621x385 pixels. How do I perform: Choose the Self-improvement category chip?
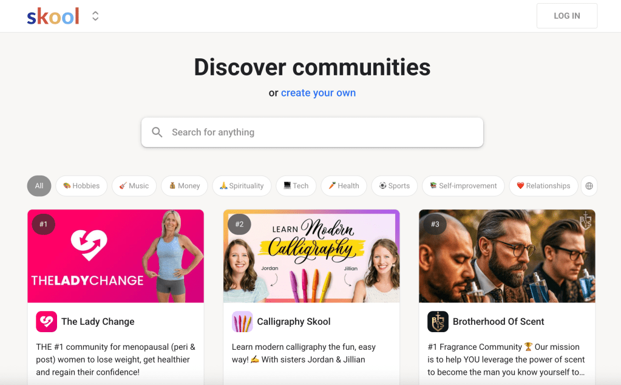(x=463, y=186)
